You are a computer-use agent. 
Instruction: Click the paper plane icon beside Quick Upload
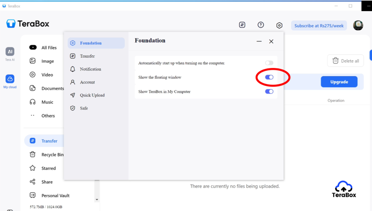tap(73, 95)
